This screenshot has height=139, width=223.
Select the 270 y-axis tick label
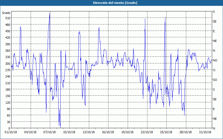pyautogui.click(x=8, y=70)
